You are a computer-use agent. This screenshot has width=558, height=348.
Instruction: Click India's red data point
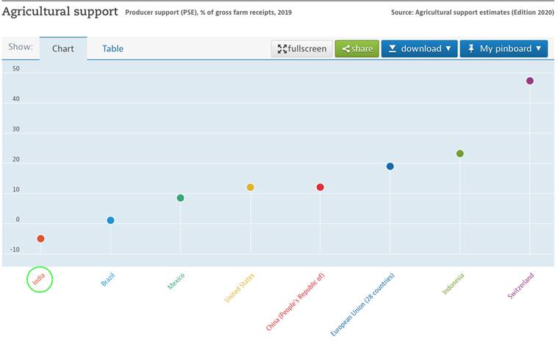pos(40,239)
